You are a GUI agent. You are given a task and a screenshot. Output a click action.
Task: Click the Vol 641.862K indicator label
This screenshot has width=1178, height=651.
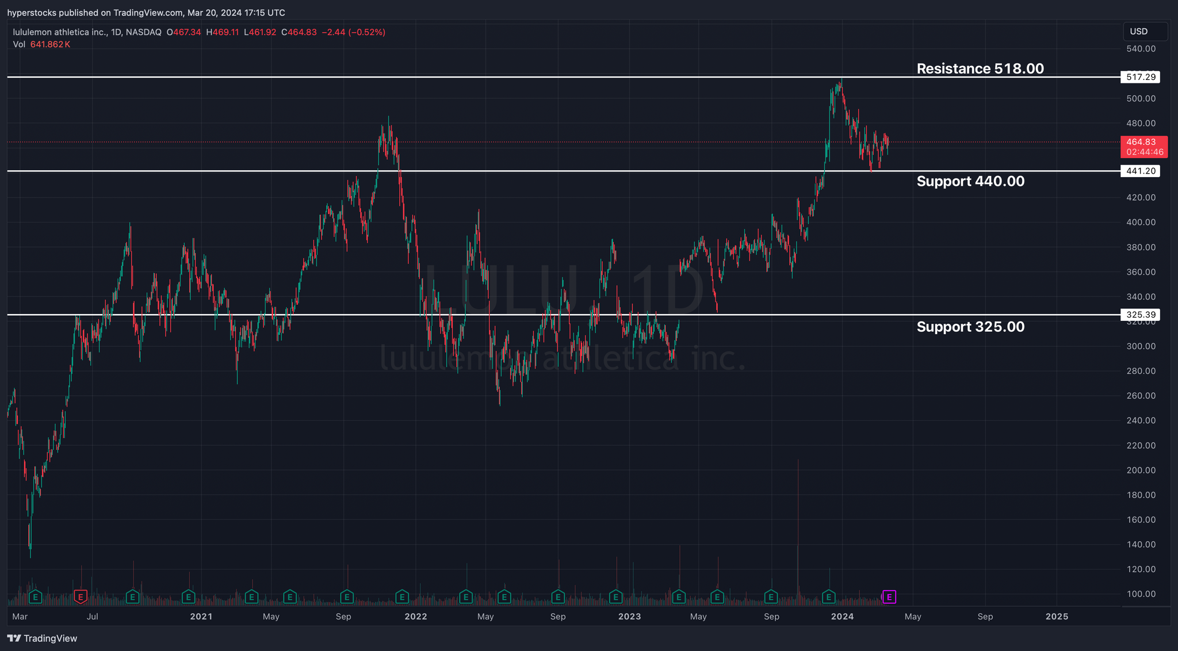pos(41,44)
